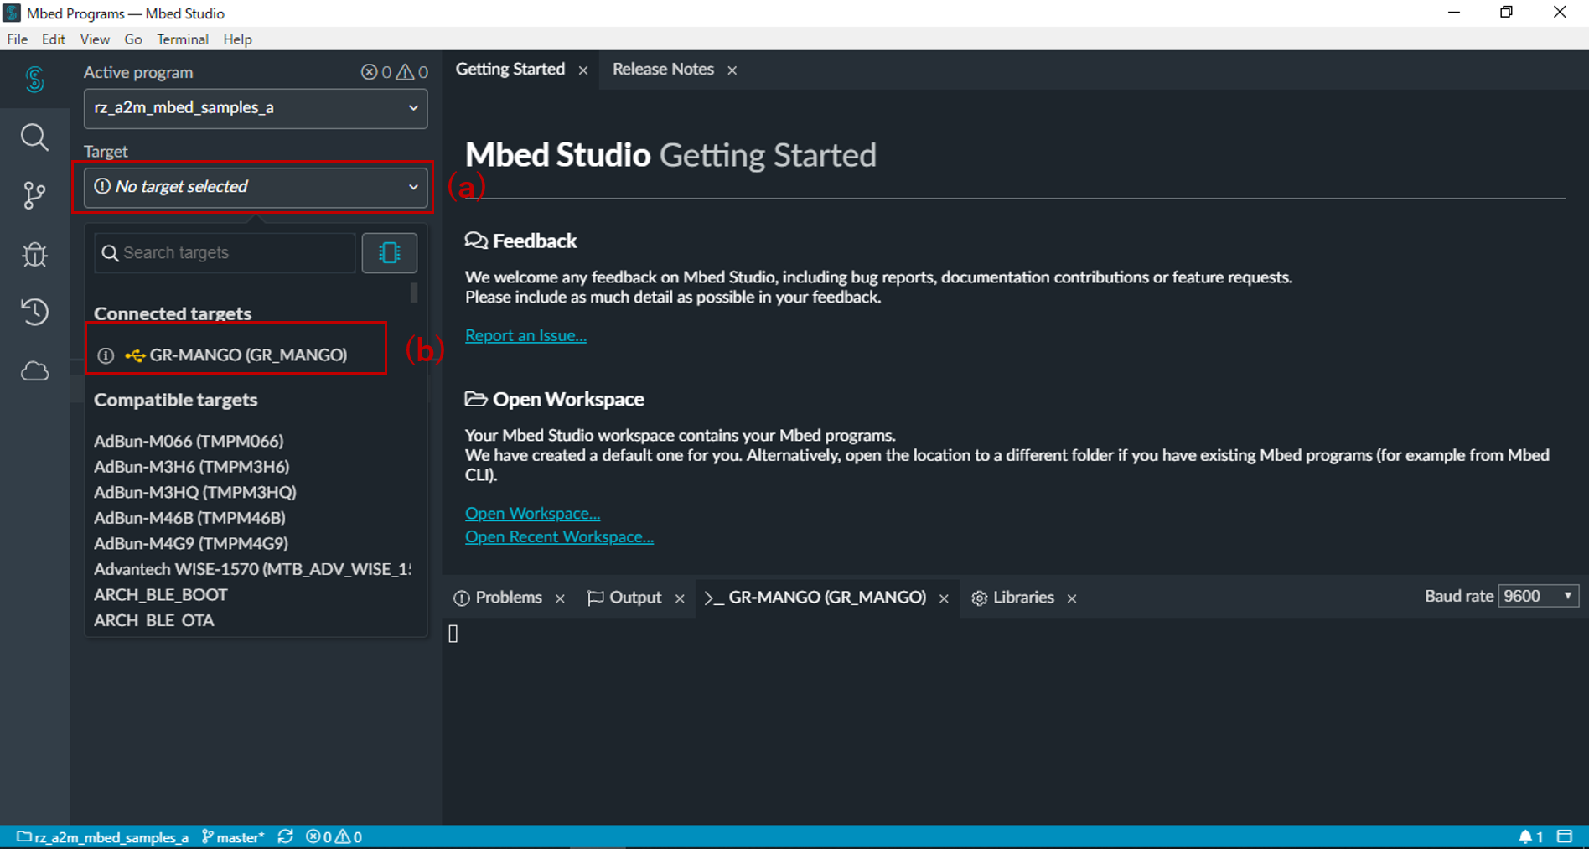The height and width of the screenshot is (849, 1589).
Task: Open the Terminal menu
Action: (x=182, y=39)
